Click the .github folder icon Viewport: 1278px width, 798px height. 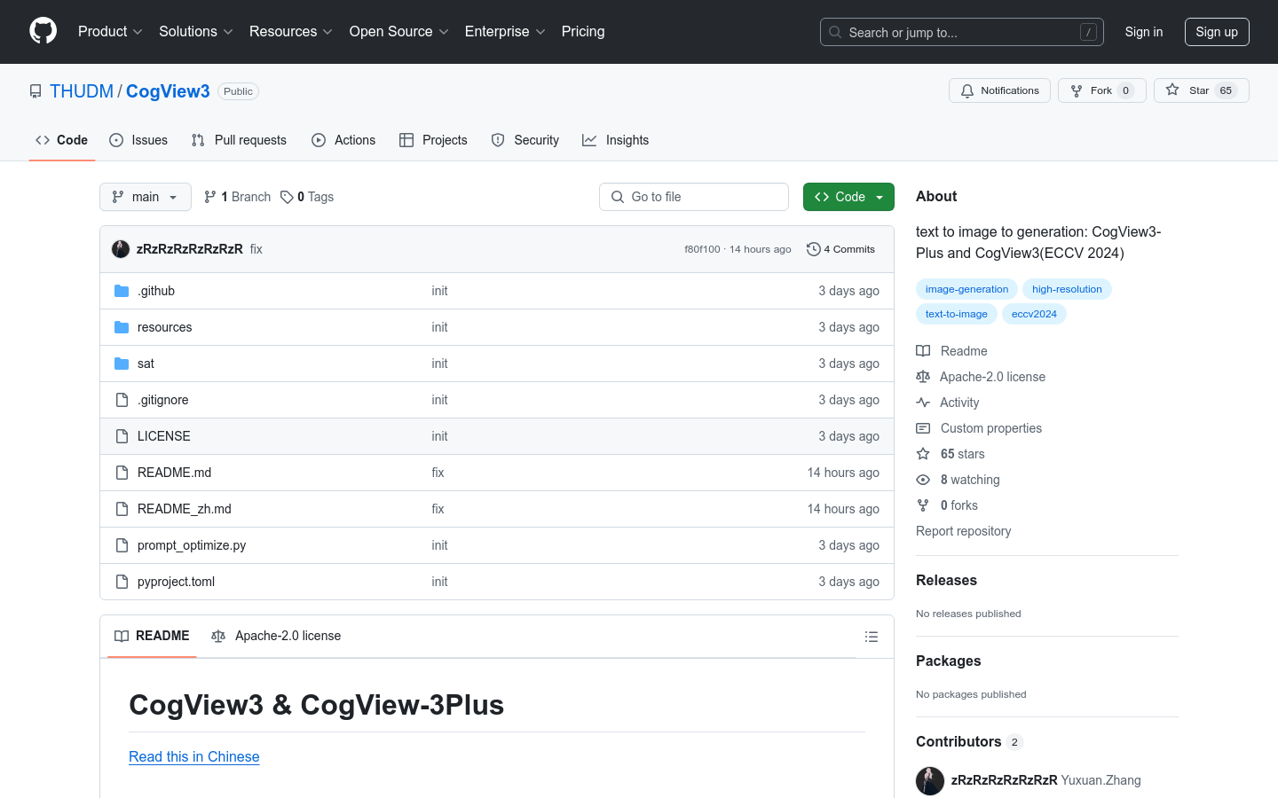point(122,291)
